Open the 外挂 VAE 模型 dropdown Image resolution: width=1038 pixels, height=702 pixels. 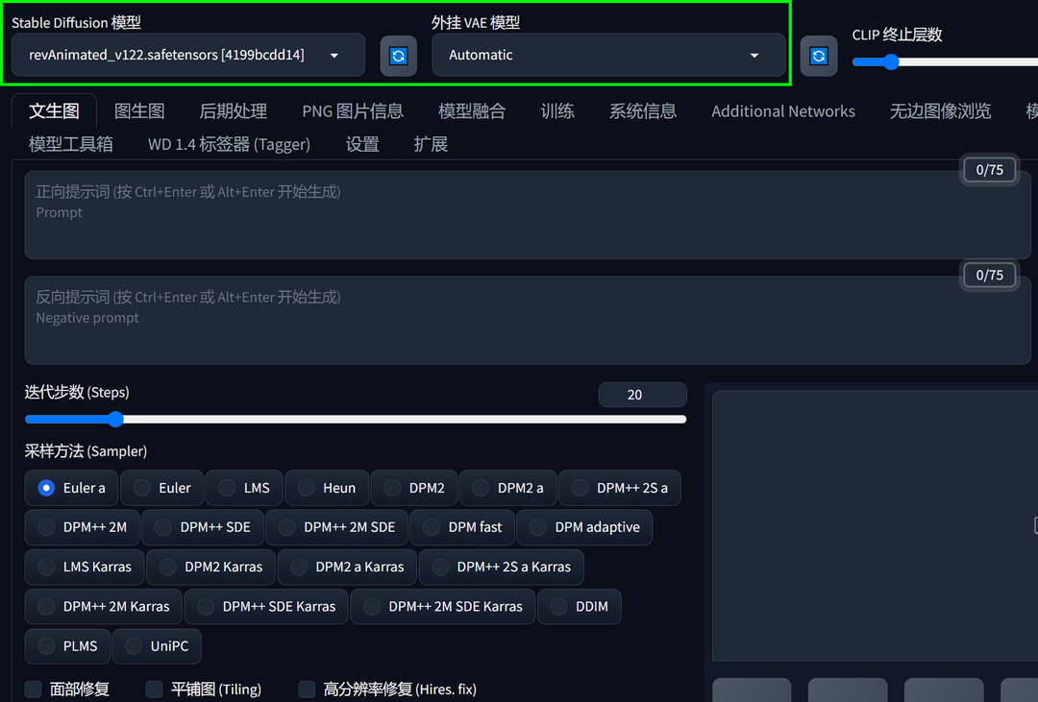609,55
